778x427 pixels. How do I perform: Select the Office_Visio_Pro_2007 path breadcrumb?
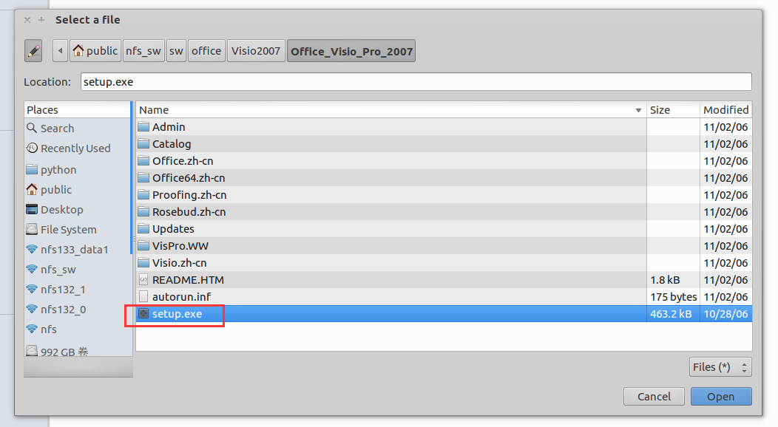(x=351, y=50)
